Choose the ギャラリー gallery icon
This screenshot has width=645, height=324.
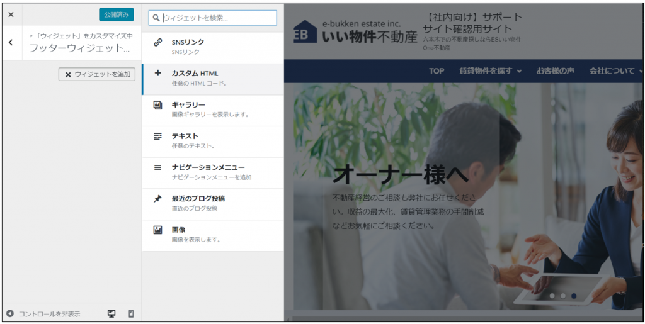coord(158,105)
